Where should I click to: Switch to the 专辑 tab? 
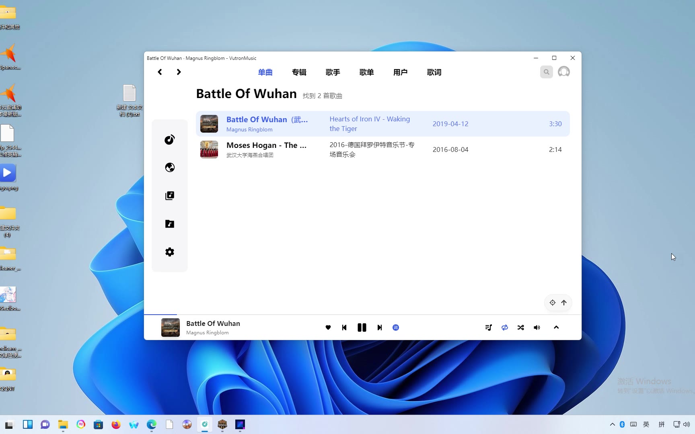coord(299,72)
